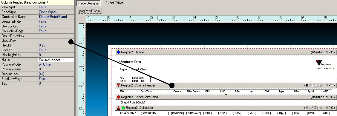Image resolution: width=337 pixels, height=116 pixels.
Task: Open the ControllerBand CheckPointBand dropdown value
Action: click(x=56, y=16)
